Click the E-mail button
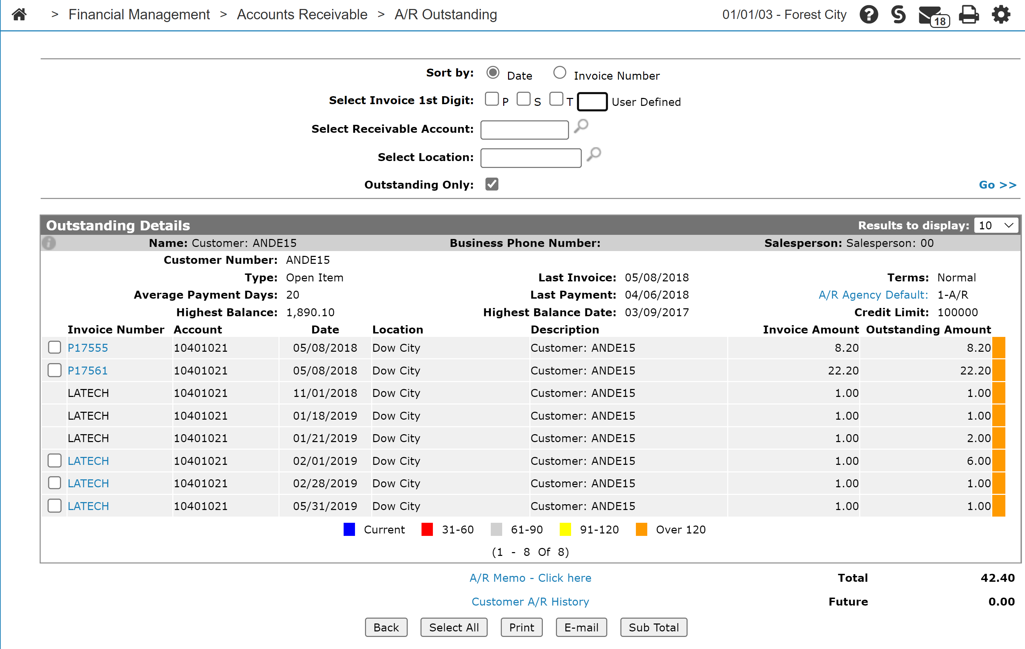1025x649 pixels. click(x=581, y=627)
